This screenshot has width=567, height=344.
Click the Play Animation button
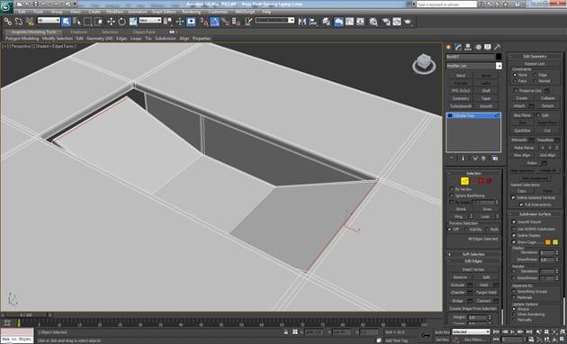(512, 331)
